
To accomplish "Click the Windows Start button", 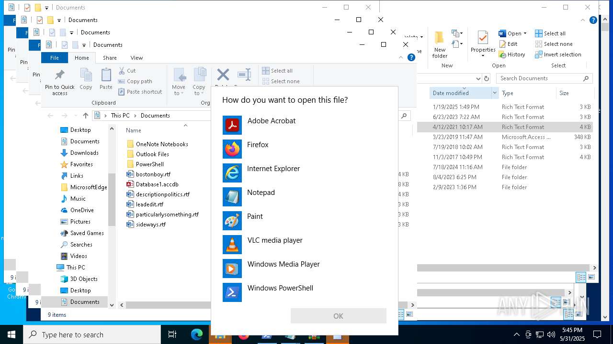I will click(11, 335).
